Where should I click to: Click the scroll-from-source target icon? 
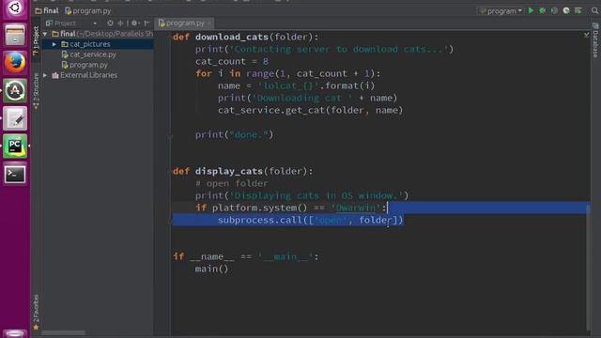(110, 23)
